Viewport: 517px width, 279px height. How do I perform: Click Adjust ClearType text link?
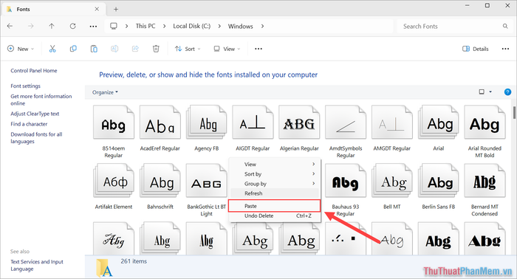click(x=35, y=114)
